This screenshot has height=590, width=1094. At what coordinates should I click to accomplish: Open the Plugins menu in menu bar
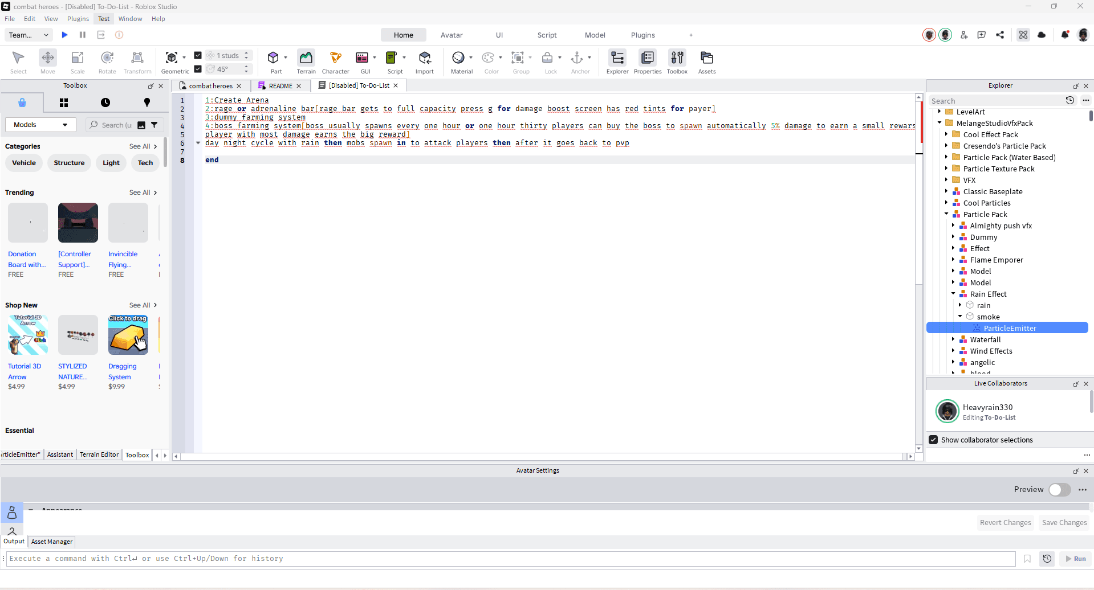tap(78, 19)
